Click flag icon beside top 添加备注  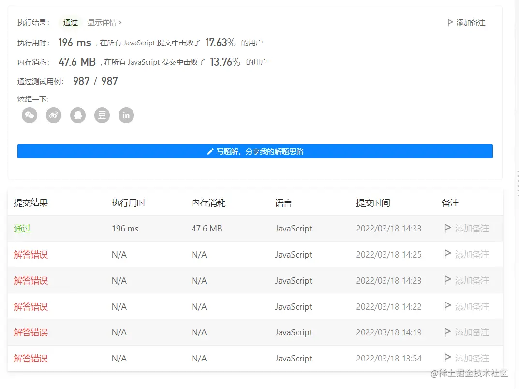450,23
